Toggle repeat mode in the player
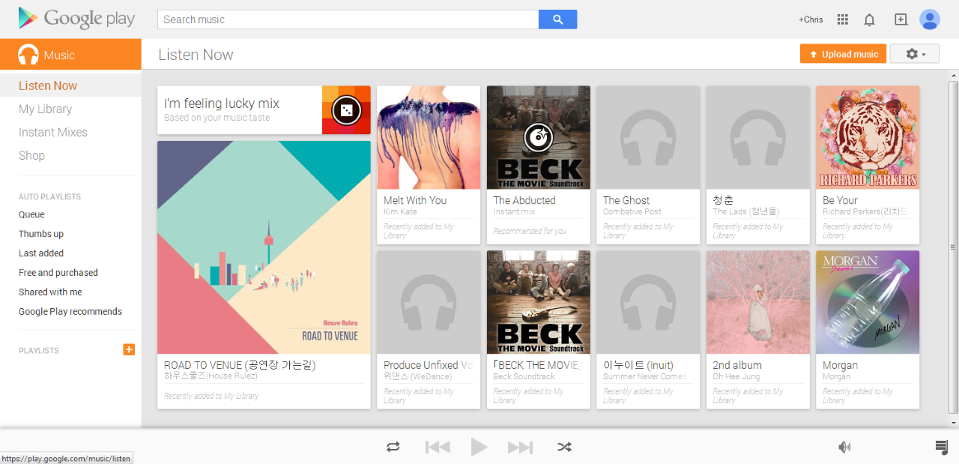The width and height of the screenshot is (959, 464). 393,447
